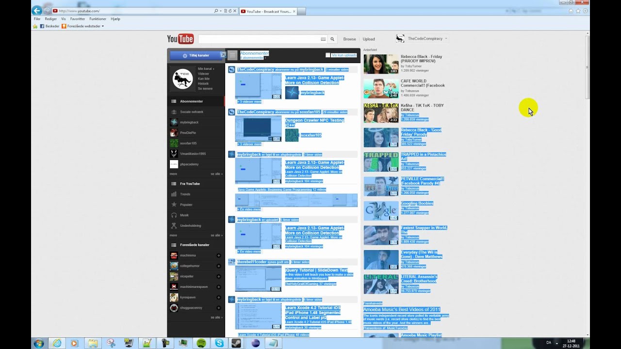Open the Historik link

[203, 84]
